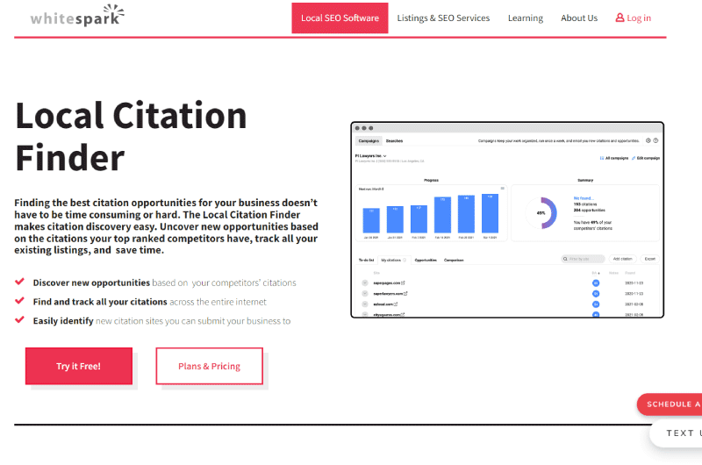Click the Add citation button
The image size is (702, 465).
[x=622, y=259]
